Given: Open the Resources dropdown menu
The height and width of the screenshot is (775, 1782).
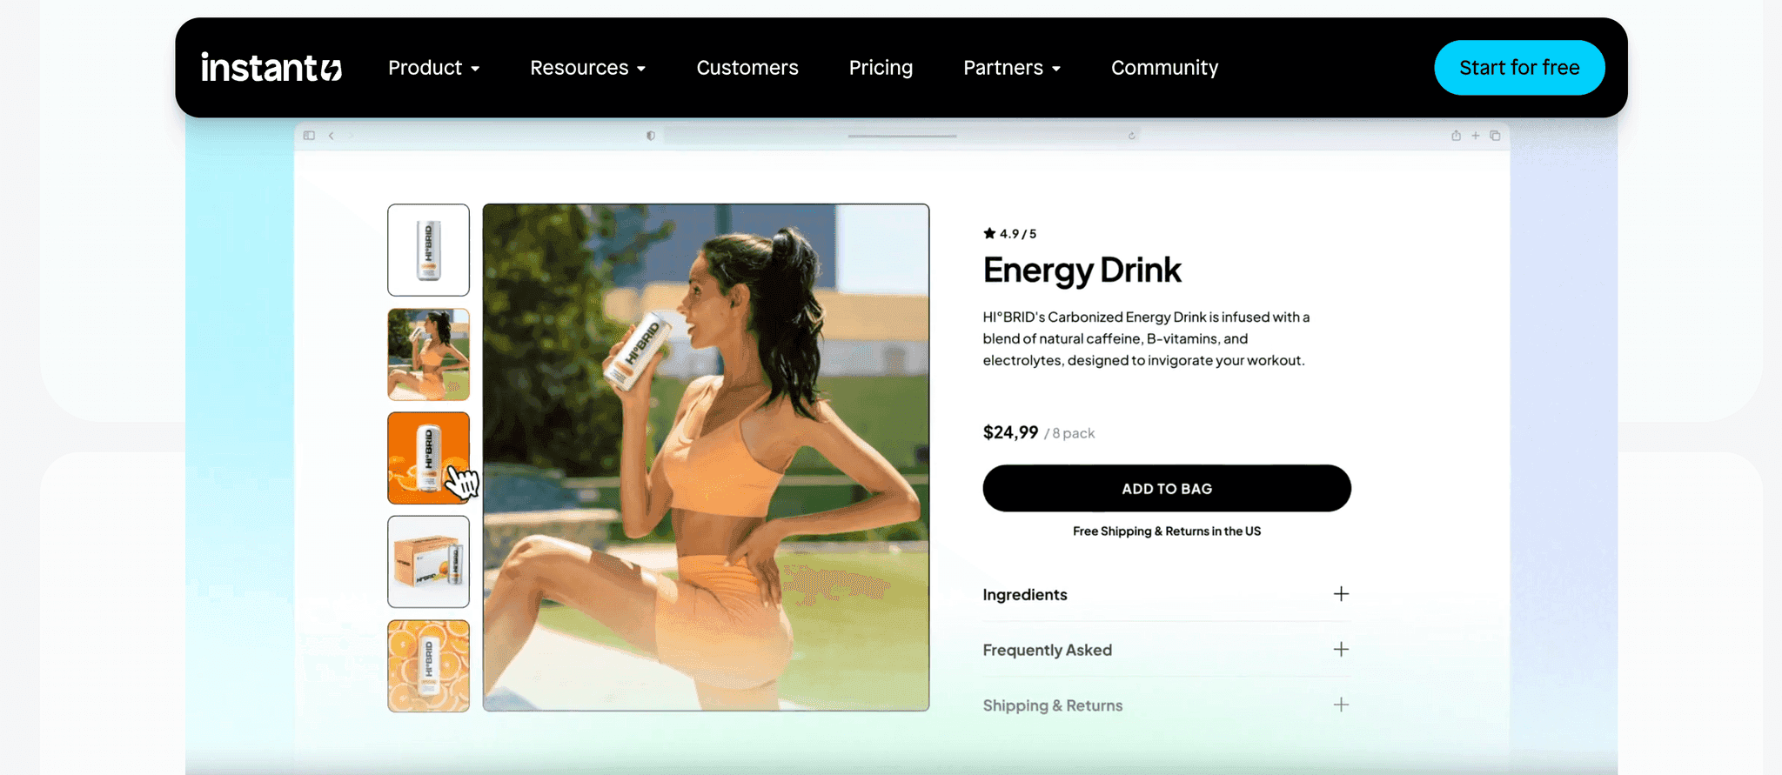Looking at the screenshot, I should click(587, 68).
